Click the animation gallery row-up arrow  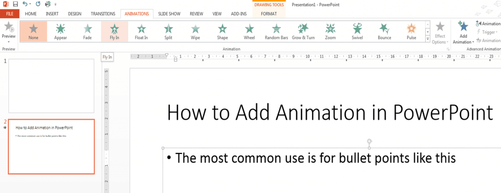(428, 24)
